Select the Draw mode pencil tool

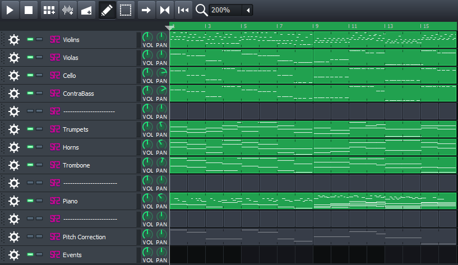pyautogui.click(x=107, y=10)
